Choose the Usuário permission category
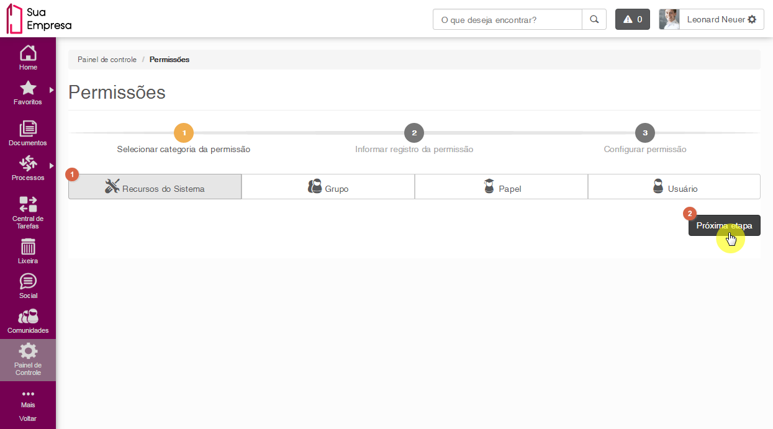 [674, 187]
